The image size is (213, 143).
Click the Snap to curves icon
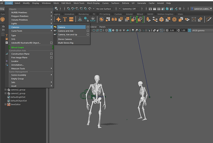[73, 9]
